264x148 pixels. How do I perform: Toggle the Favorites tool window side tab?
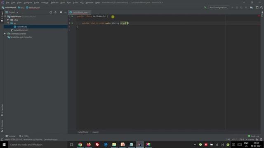tap(2, 110)
